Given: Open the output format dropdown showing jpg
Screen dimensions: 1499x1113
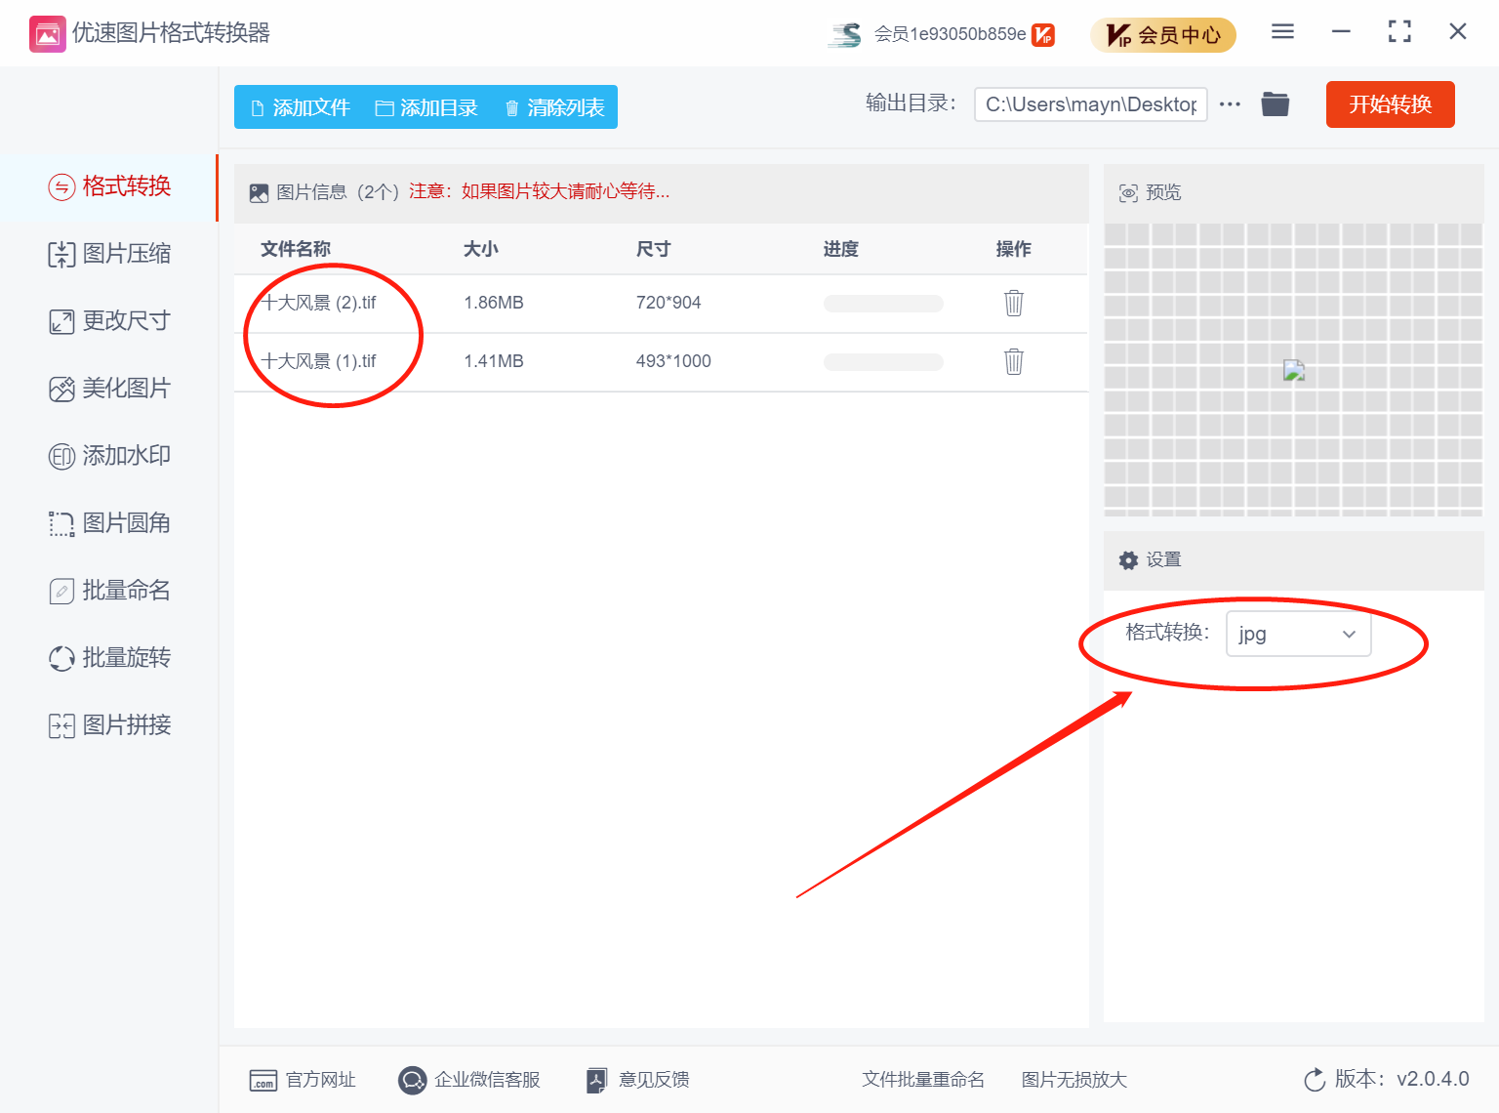Looking at the screenshot, I should tap(1298, 634).
